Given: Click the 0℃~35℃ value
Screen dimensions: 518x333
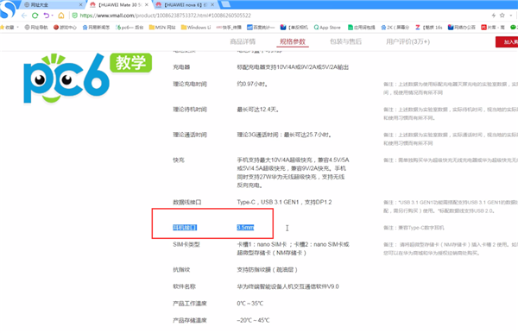Looking at the screenshot, I should (250, 304).
